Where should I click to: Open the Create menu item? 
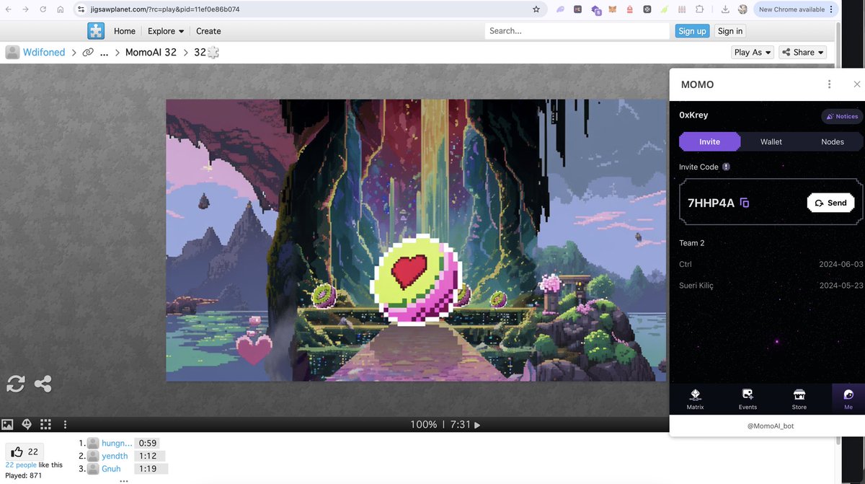tap(208, 31)
